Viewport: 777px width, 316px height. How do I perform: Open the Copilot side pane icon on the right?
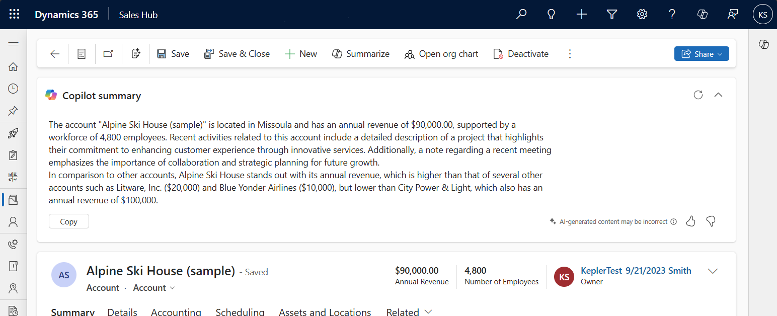pyautogui.click(x=763, y=44)
